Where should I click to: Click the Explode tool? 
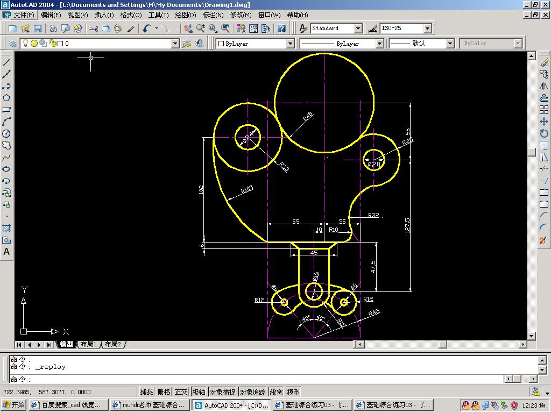(x=544, y=240)
